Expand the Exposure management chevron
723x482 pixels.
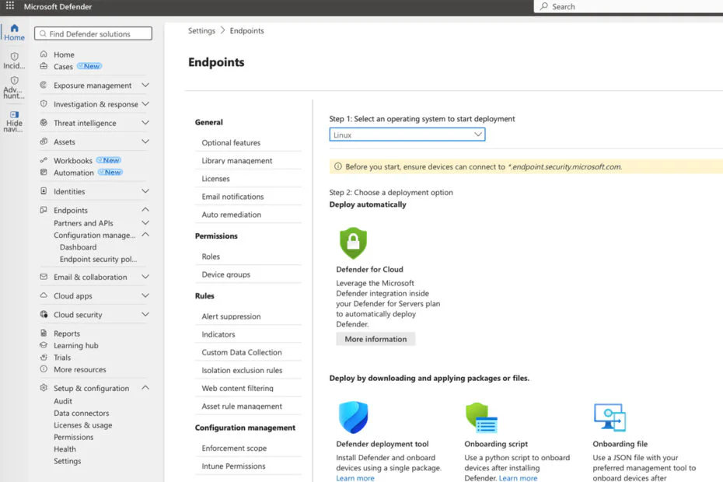145,85
